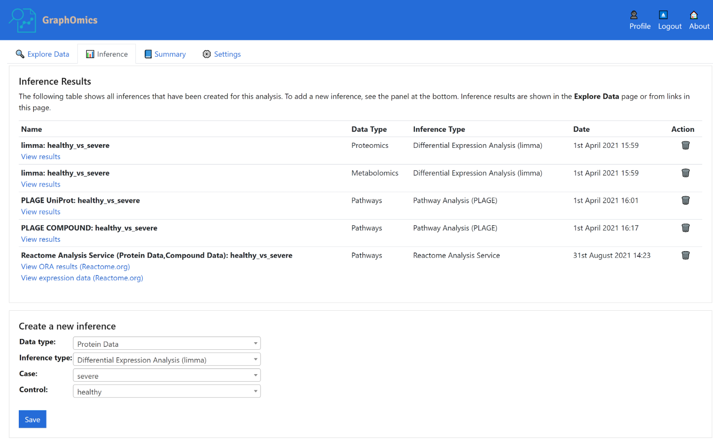Click the Inference Type column header
713x445 pixels.
point(439,129)
